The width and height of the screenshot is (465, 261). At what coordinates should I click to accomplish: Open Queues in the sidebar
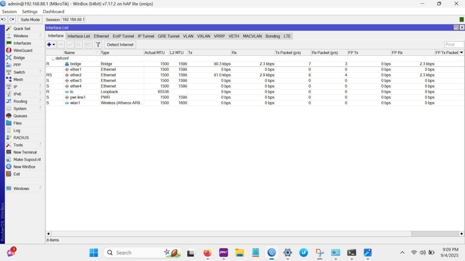(20, 116)
